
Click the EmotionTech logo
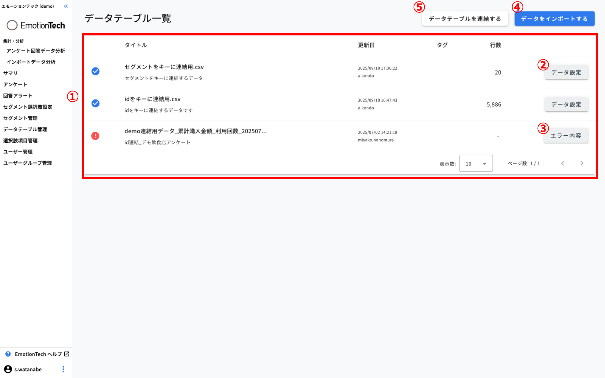[x=36, y=25]
